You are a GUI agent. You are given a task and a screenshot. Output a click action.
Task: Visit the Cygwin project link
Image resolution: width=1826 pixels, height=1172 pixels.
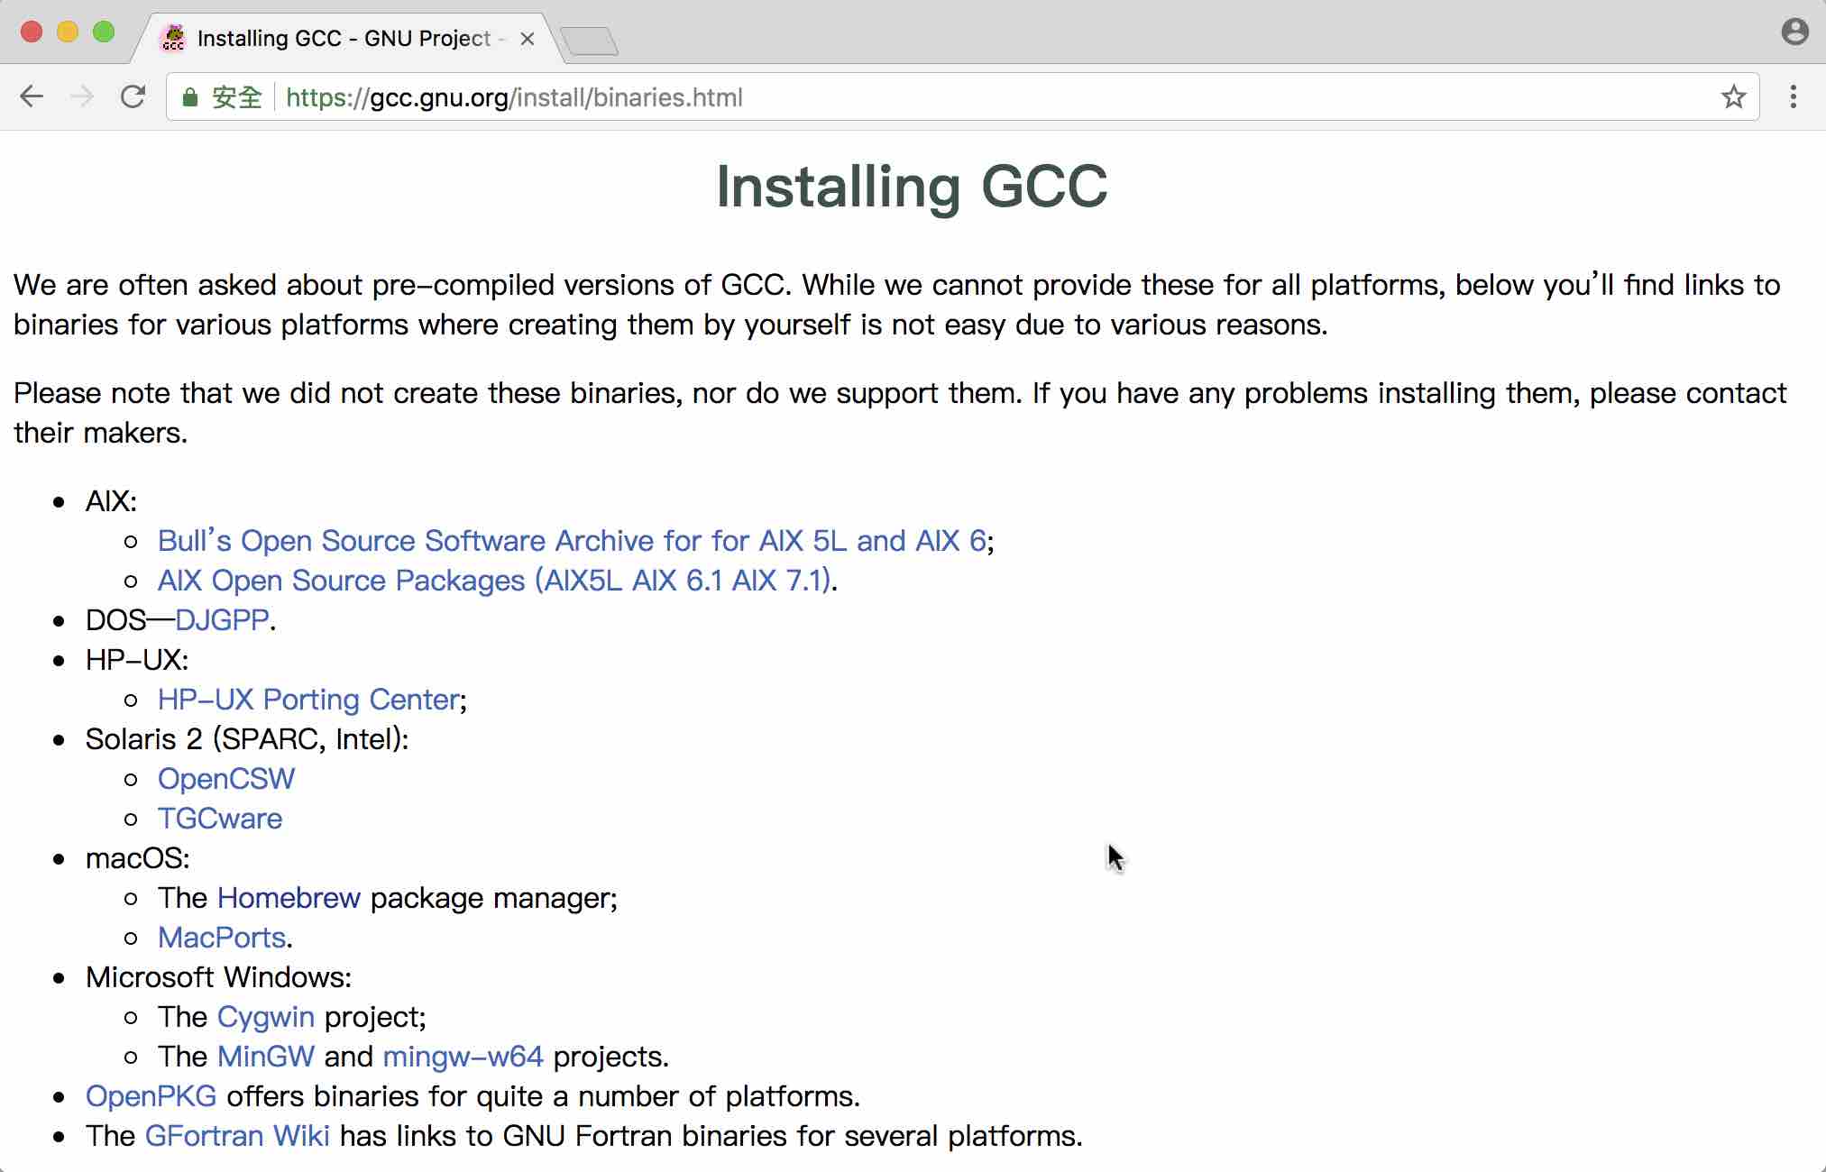coord(266,1017)
